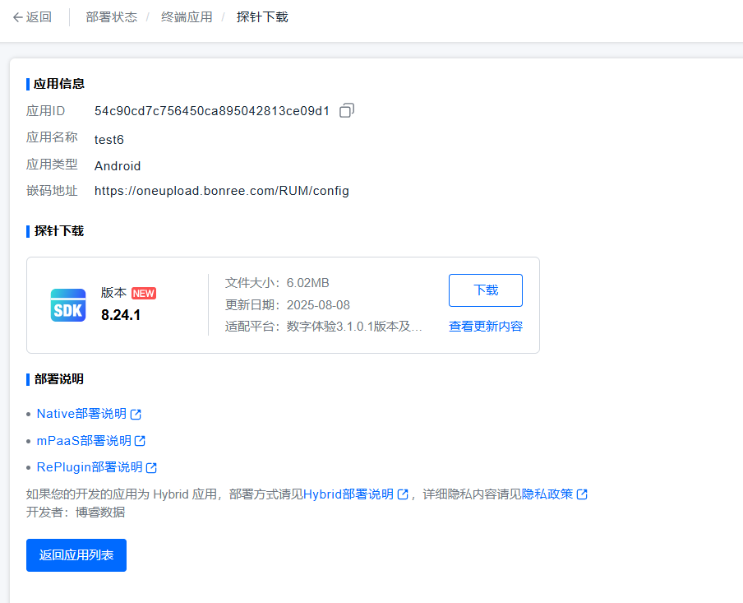Click the external-link icon after mPaaS部署说明

[x=140, y=441]
